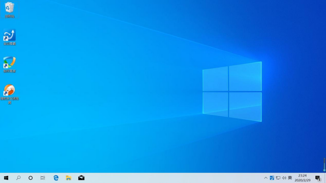Open taskbar search magnifier

[18, 178]
